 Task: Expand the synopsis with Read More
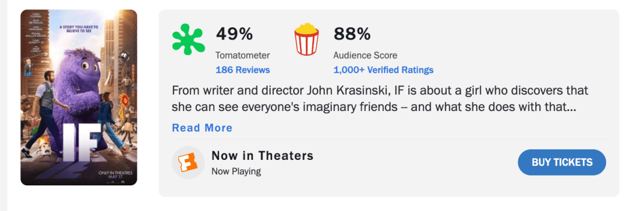tap(202, 128)
